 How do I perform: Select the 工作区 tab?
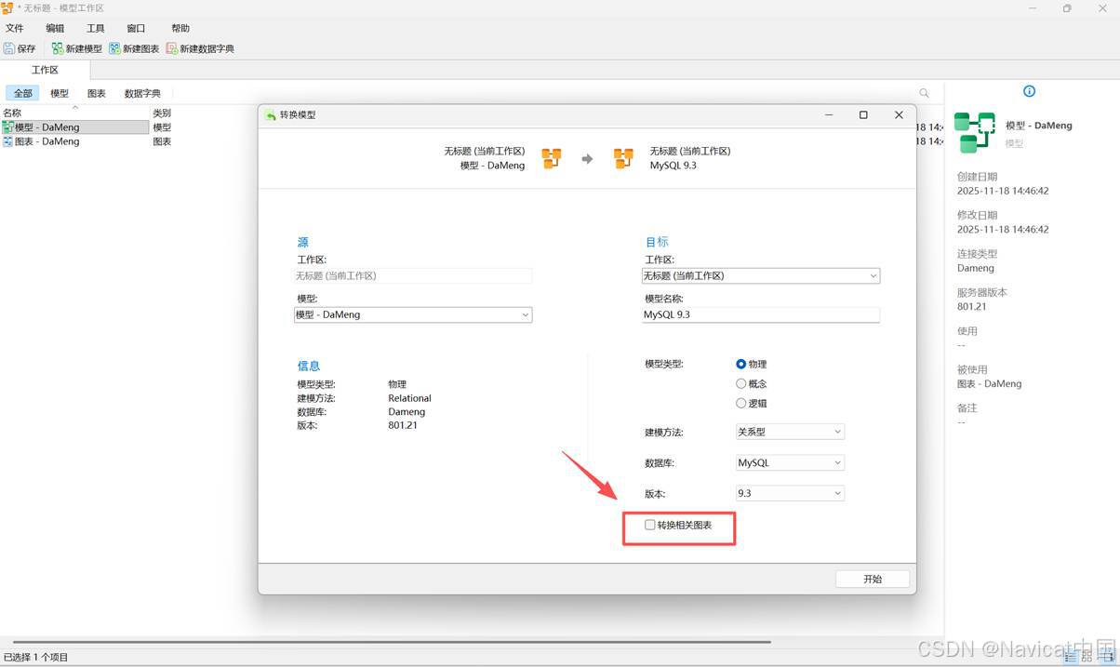(x=45, y=70)
